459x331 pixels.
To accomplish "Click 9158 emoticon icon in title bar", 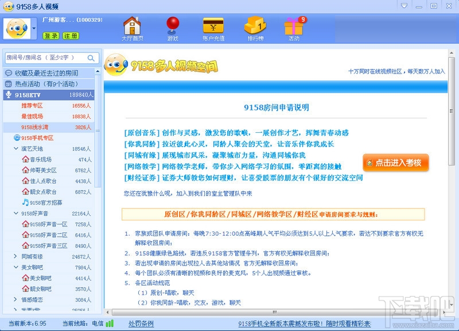I will tap(9, 6).
